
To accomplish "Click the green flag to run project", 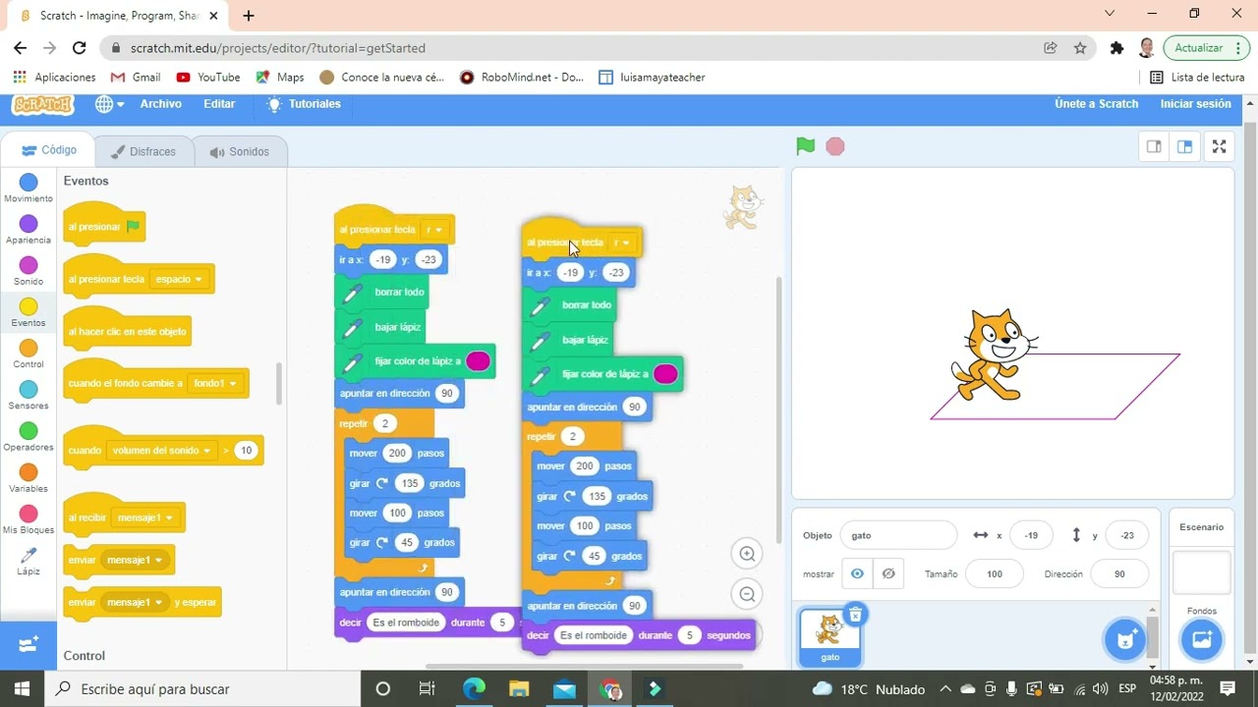I will tap(806, 146).
